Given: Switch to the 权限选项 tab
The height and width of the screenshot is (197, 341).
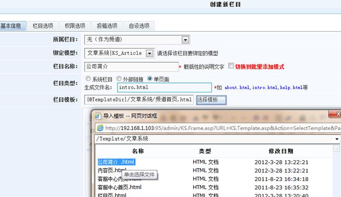Looking at the screenshot, I should (75, 26).
